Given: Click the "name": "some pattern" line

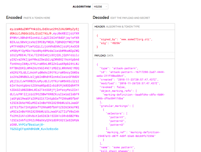Looking at the screenshot, I should (x=117, y=147).
